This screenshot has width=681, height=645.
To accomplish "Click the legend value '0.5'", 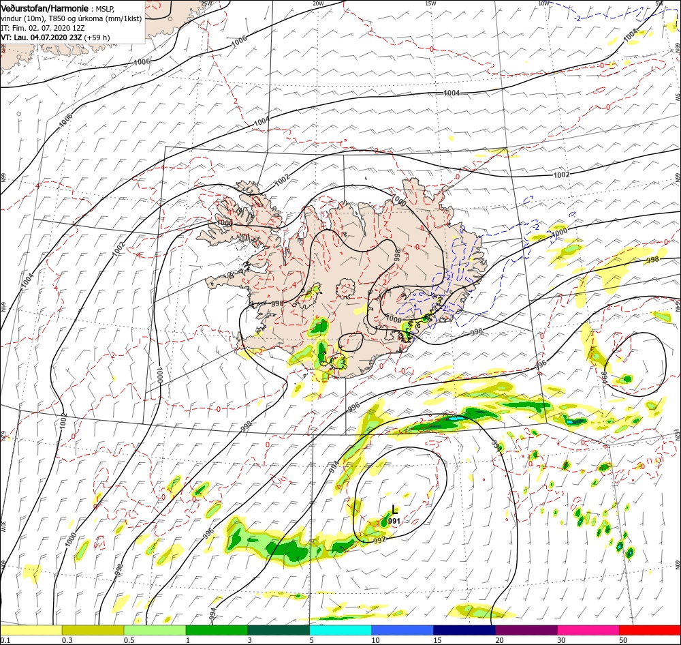I will point(129,640).
